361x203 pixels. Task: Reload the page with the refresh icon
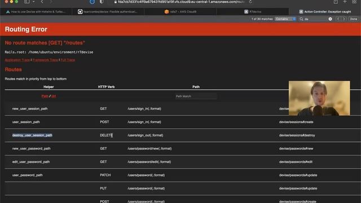tap(250, 2)
